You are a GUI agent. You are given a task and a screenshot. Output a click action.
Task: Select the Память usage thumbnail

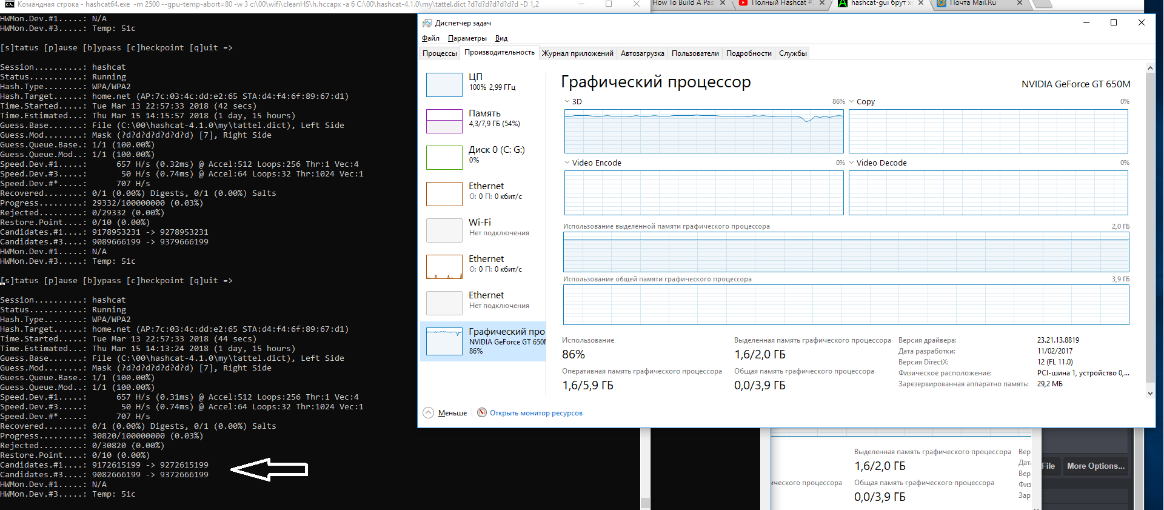pyautogui.click(x=444, y=121)
